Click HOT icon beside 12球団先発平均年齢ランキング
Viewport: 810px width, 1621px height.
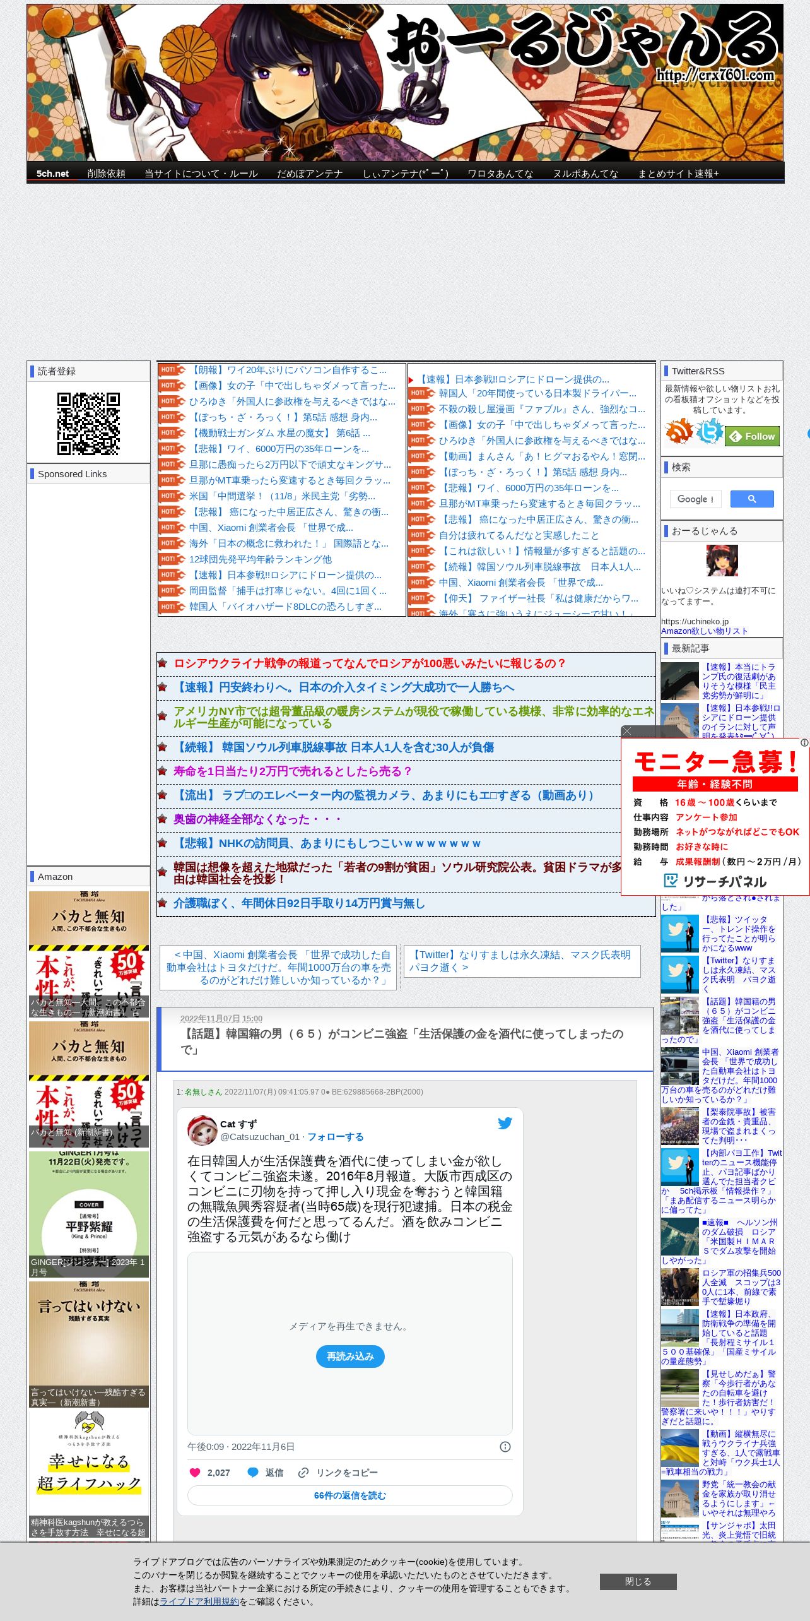point(172,559)
